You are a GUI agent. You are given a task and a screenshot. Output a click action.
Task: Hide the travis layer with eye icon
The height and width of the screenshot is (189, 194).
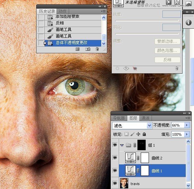(x=115, y=183)
